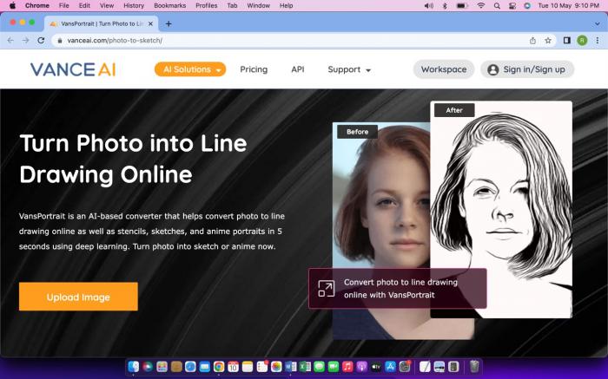Open the History menu
This screenshot has height=379, width=608.
[x=134, y=5]
